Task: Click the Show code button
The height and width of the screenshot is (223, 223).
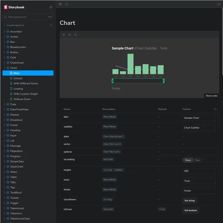Action: pos(212,96)
